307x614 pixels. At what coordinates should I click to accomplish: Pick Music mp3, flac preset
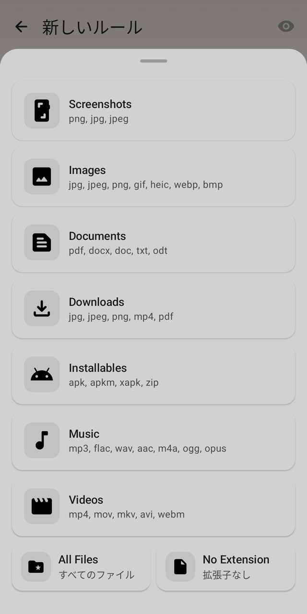153,440
